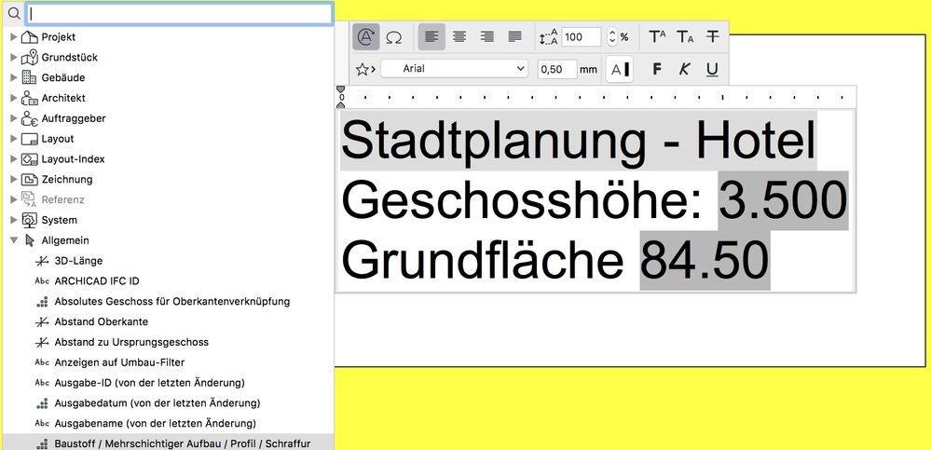
Task: Expand the Layout-Index category
Action: (x=14, y=159)
